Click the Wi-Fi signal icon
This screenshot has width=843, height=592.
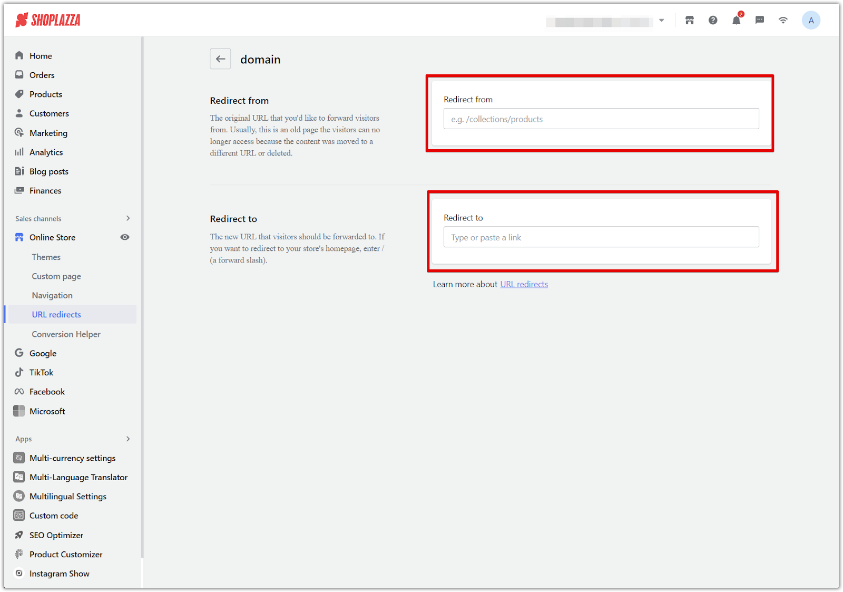coord(783,21)
